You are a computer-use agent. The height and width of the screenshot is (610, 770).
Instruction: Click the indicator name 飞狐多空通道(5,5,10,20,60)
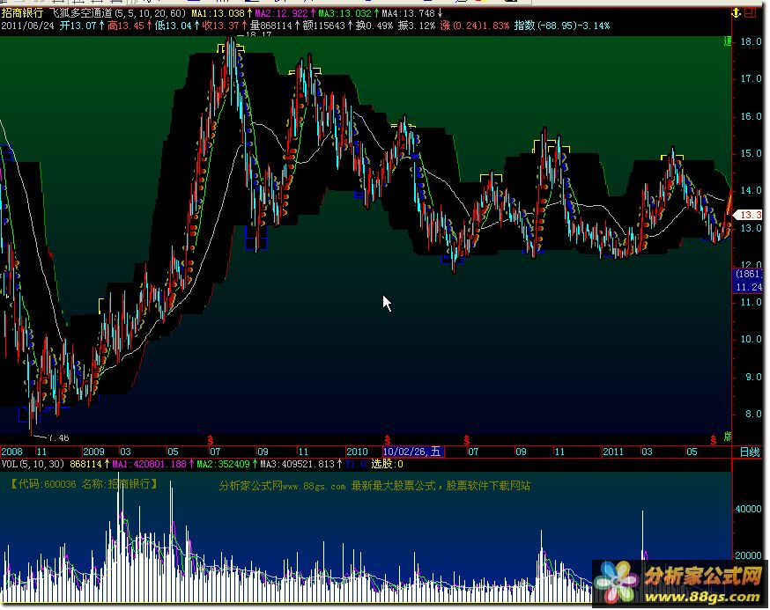coord(118,13)
